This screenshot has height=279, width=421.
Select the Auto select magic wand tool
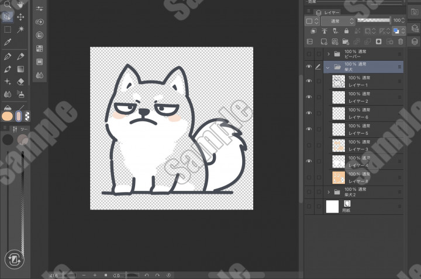[x=20, y=30]
